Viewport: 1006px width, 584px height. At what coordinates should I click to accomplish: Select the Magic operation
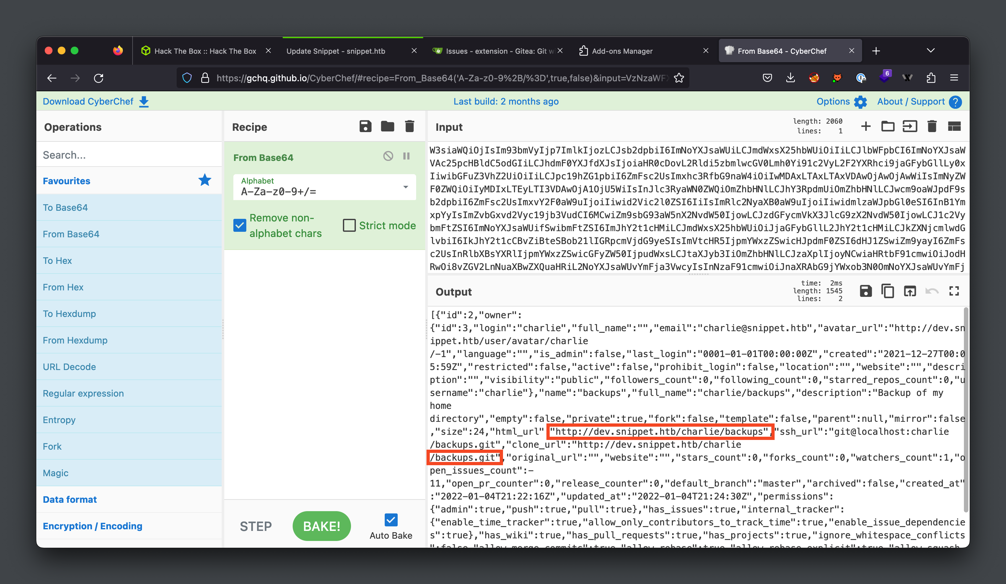tap(129, 473)
